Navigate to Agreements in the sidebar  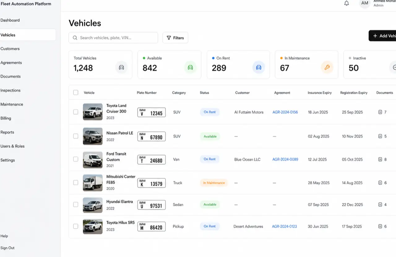[x=11, y=63]
